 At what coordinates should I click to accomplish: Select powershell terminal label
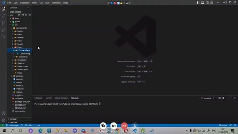[206, 98]
